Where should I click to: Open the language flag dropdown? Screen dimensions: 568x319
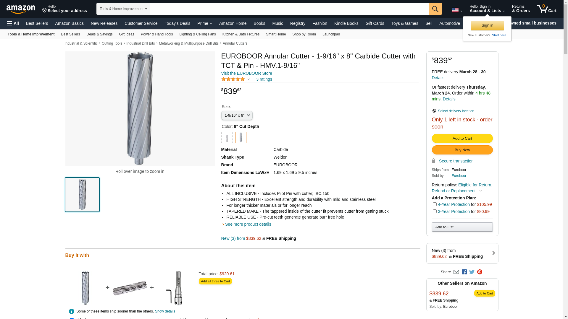coord(457,10)
